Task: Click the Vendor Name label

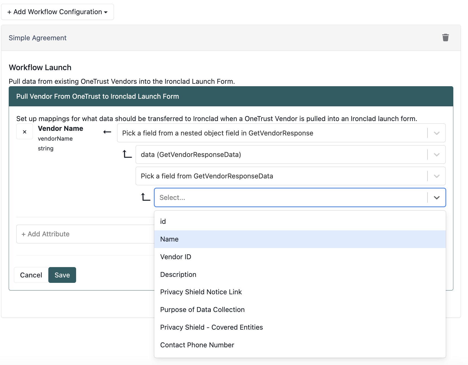Action: click(x=60, y=128)
